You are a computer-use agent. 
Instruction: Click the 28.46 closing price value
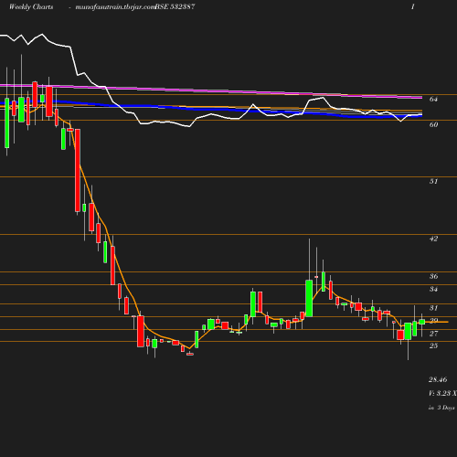438,379
